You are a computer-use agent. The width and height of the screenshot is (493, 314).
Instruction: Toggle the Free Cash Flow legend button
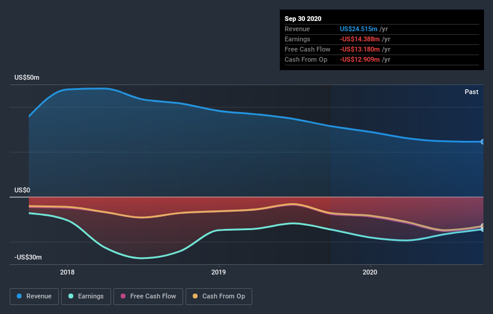tap(148, 297)
